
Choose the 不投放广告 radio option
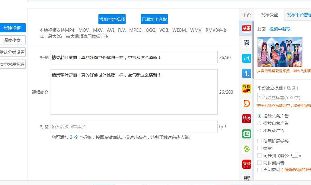coord(259,131)
